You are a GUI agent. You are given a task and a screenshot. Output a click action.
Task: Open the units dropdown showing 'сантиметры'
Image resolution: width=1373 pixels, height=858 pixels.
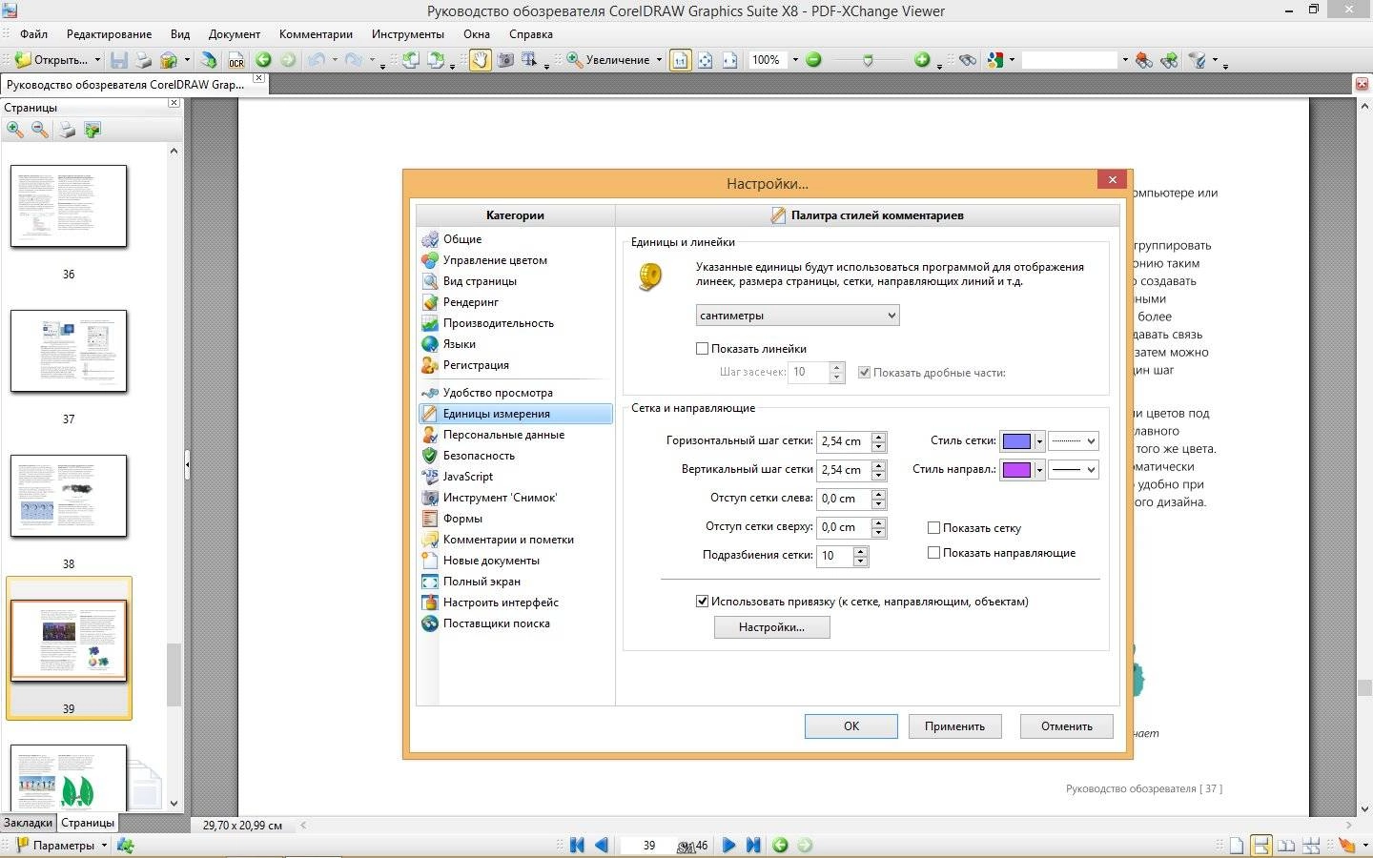[x=797, y=316]
